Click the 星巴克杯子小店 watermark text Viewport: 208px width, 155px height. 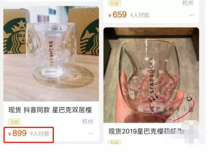click(171, 109)
